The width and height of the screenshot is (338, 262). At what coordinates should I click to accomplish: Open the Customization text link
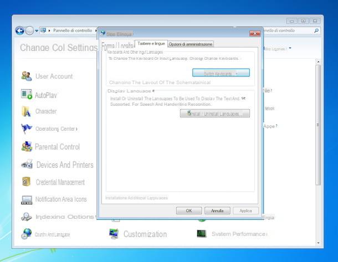[145, 234]
